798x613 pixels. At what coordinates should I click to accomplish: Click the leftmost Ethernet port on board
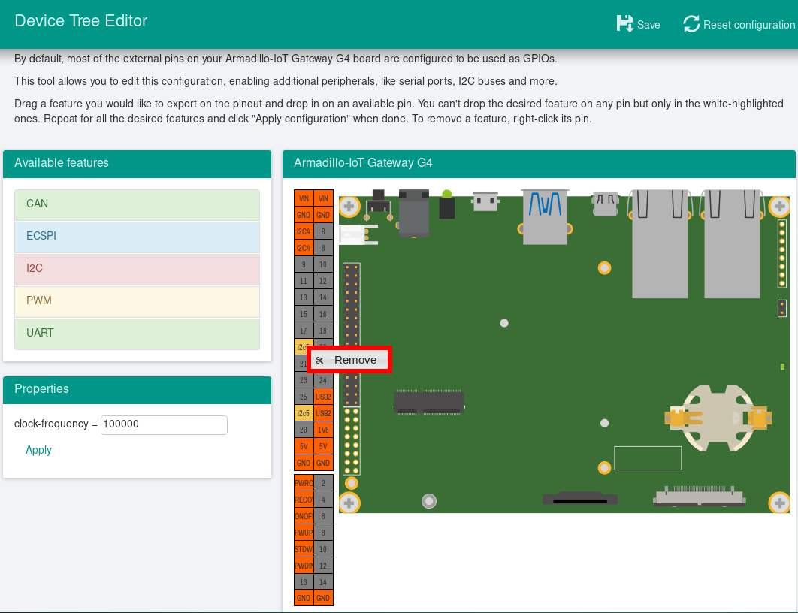click(x=660, y=242)
